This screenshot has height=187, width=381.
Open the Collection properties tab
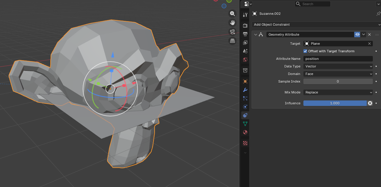(245, 71)
